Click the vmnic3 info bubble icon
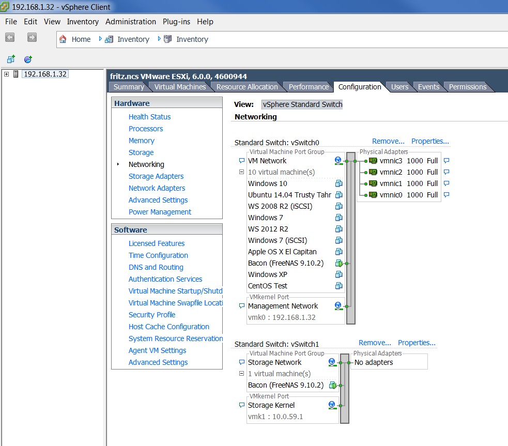 pos(447,161)
